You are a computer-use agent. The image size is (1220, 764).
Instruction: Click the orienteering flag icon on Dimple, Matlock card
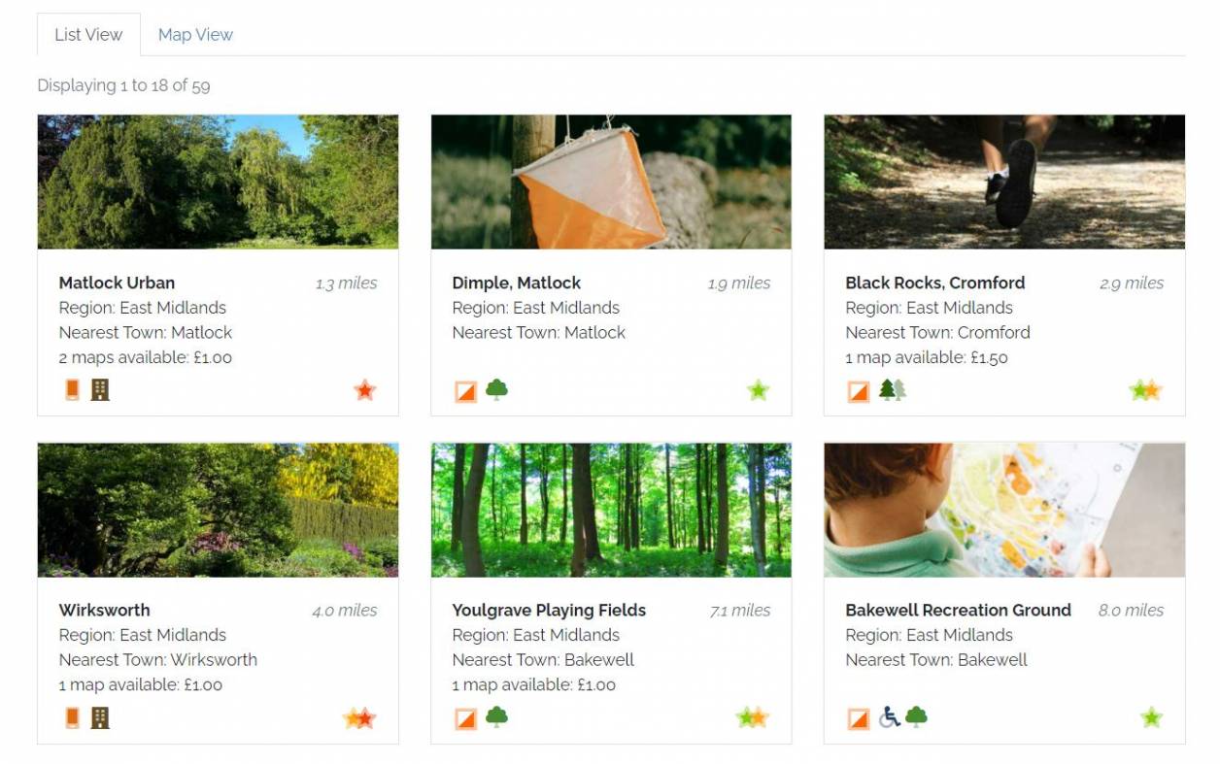pyautogui.click(x=466, y=391)
